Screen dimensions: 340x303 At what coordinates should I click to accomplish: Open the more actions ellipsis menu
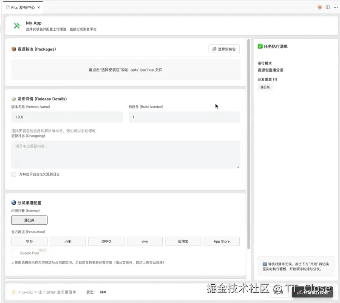coord(336,7)
